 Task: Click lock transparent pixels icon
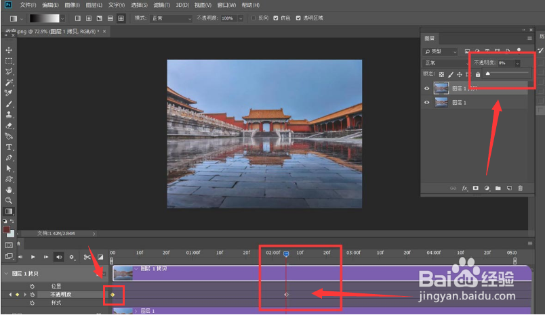441,74
